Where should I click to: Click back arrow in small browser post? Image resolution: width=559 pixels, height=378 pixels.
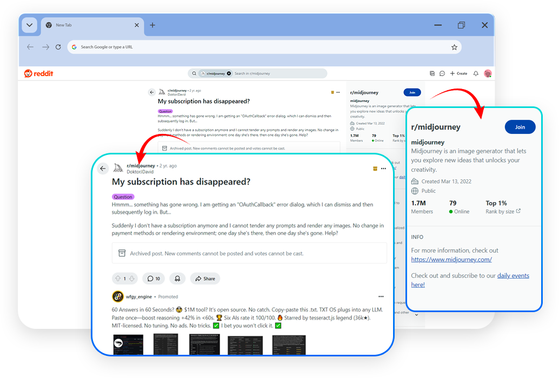click(x=152, y=92)
